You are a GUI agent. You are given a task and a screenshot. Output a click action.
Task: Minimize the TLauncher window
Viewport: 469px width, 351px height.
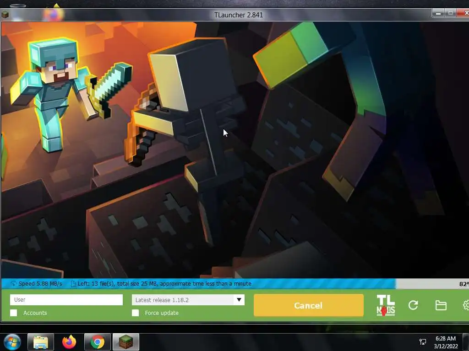coord(438,13)
